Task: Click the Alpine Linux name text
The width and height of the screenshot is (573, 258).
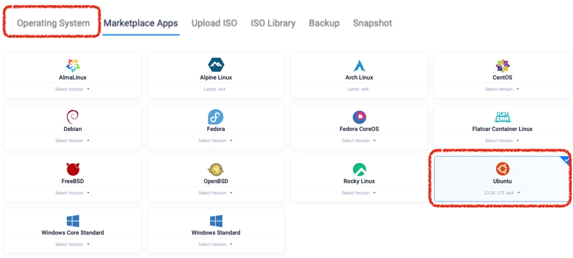Action: point(216,78)
